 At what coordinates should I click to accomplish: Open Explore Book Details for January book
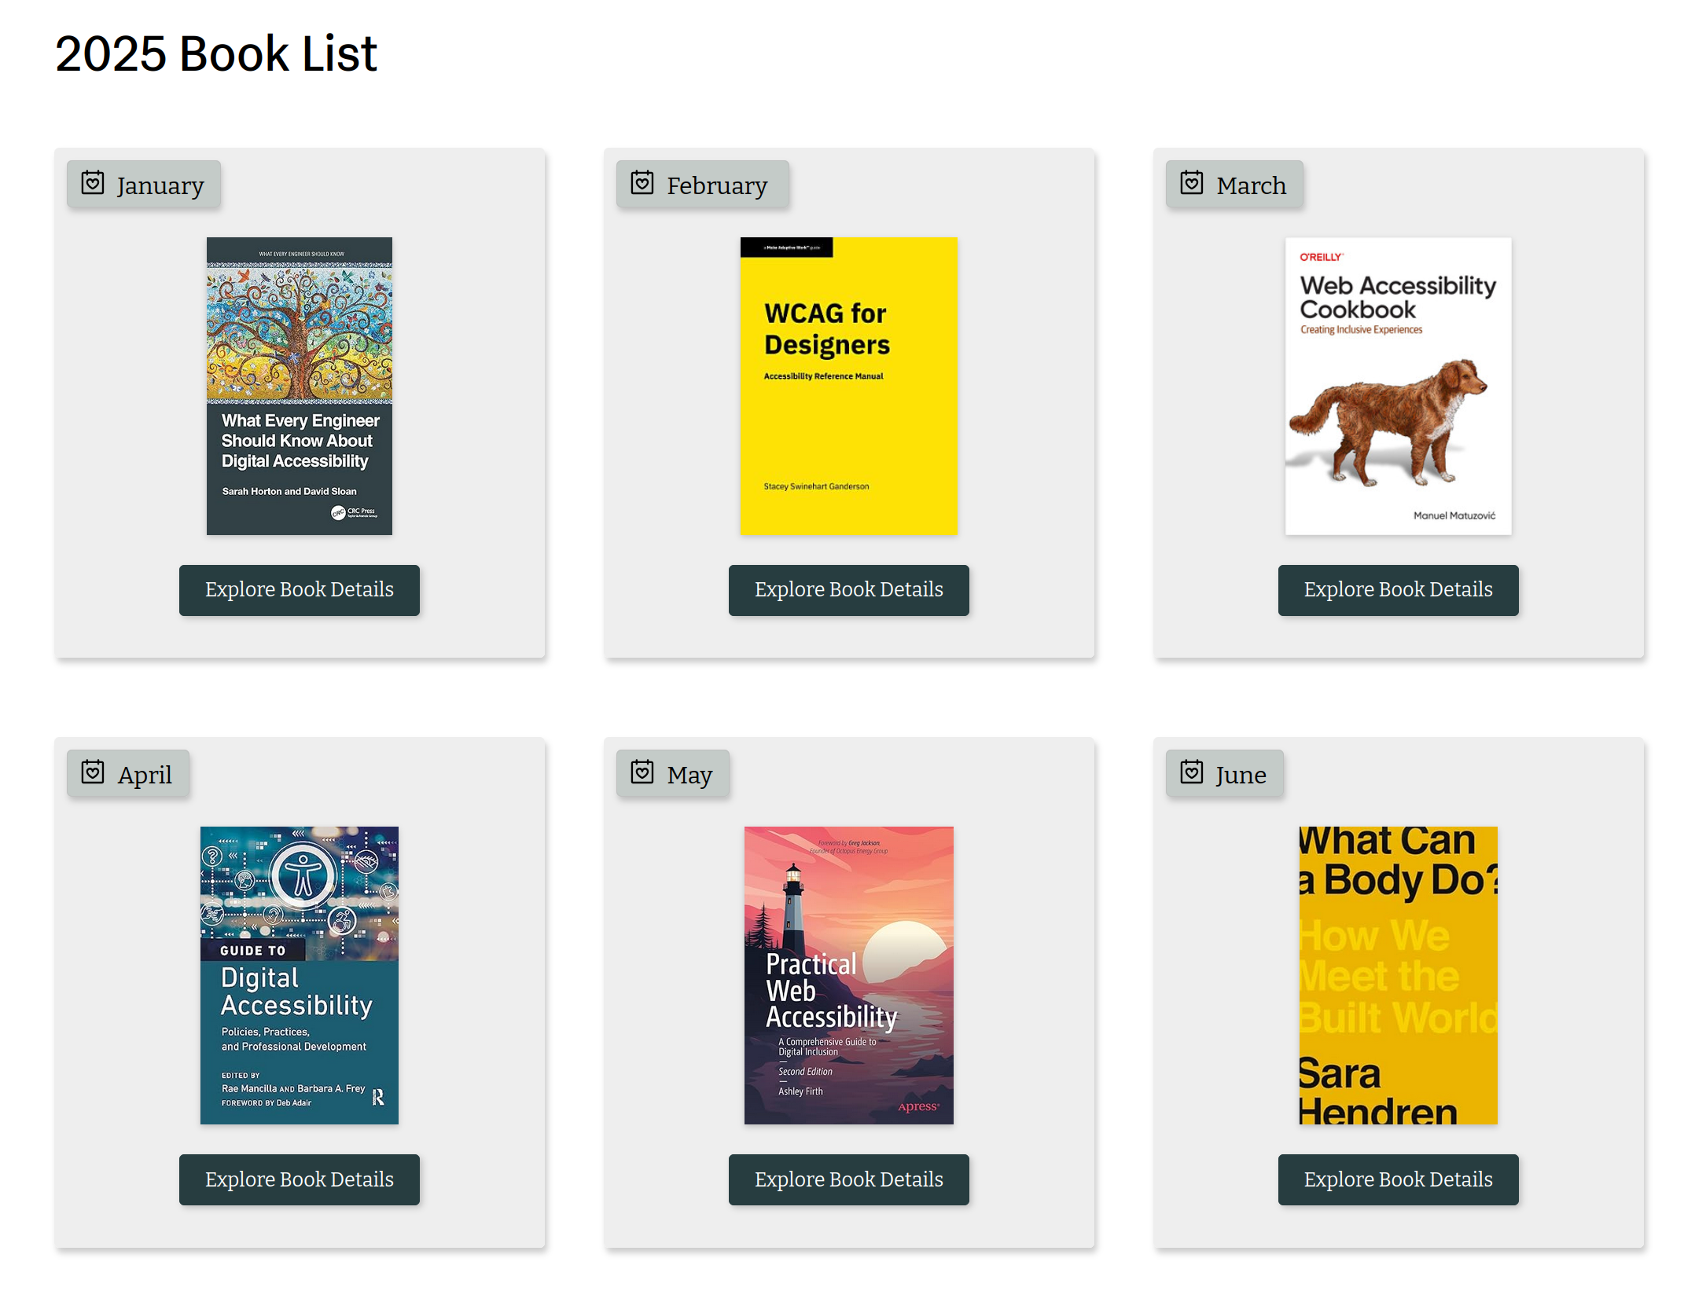[300, 590]
